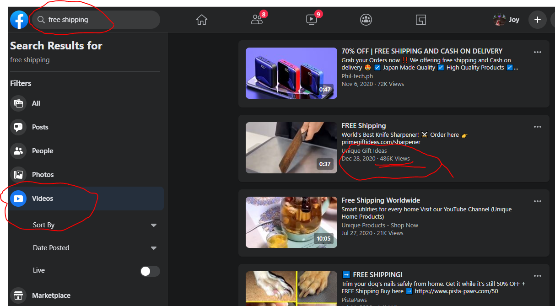This screenshot has width=555, height=306.
Task: Click the Facebook logo
Action: point(19,20)
